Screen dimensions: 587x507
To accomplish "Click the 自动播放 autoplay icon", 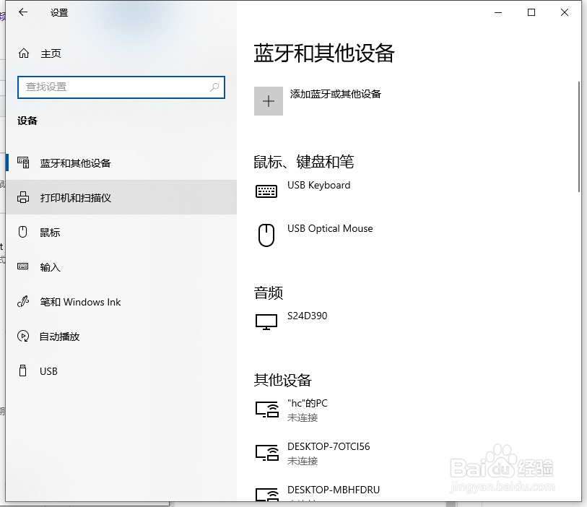I will (x=24, y=336).
